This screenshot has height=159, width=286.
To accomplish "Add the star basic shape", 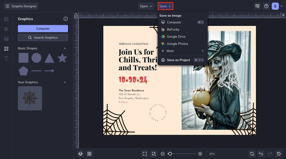I will pos(62,58).
